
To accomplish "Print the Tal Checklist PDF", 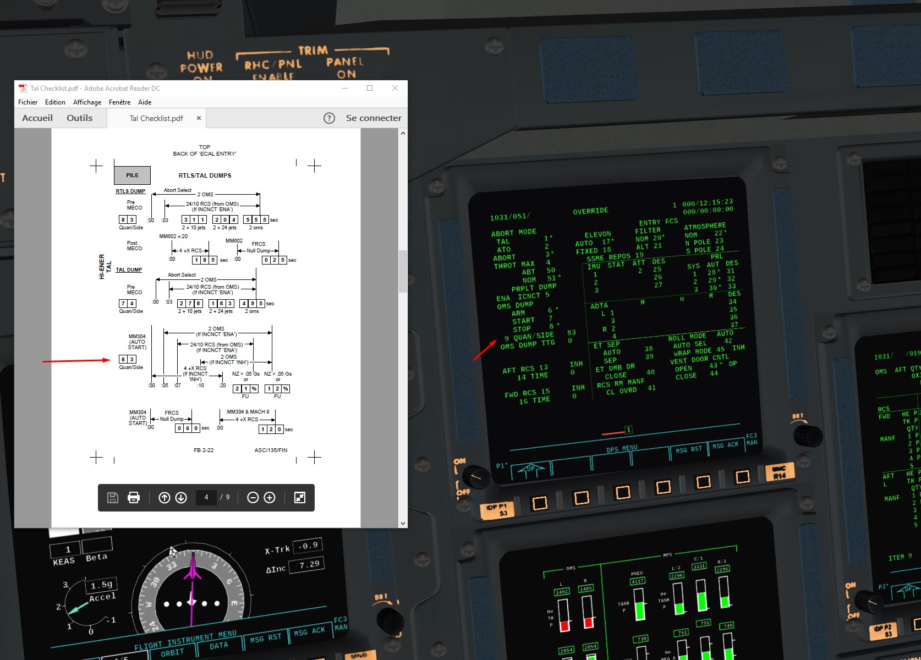I will (134, 498).
